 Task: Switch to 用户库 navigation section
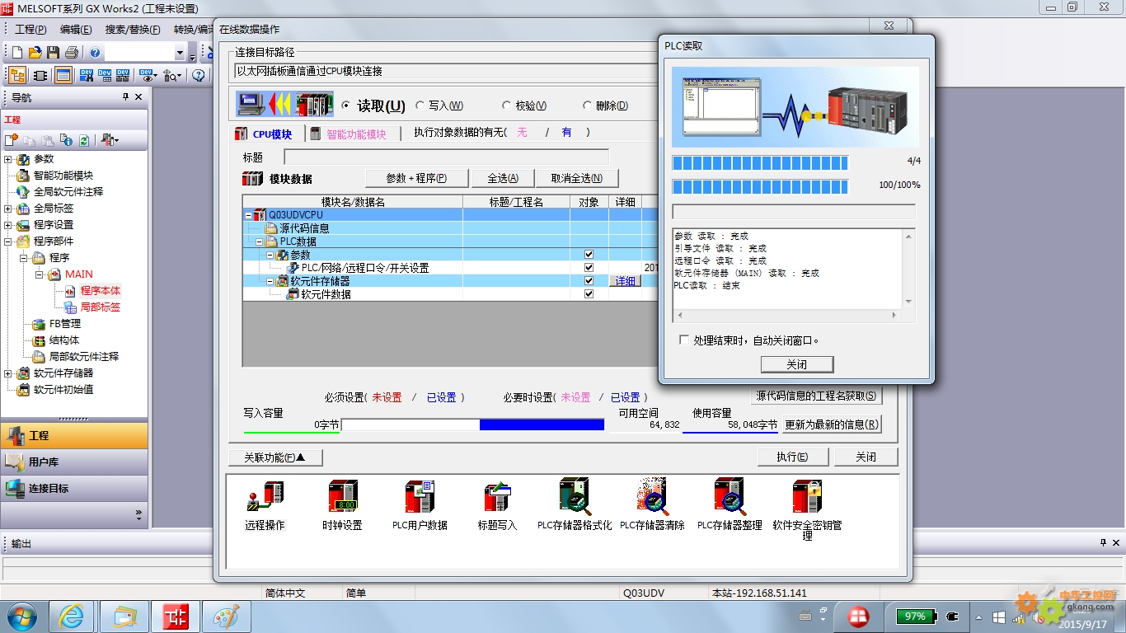coord(74,462)
